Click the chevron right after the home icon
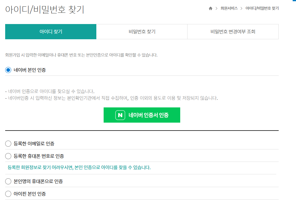The height and width of the screenshot is (213, 296). [217, 9]
